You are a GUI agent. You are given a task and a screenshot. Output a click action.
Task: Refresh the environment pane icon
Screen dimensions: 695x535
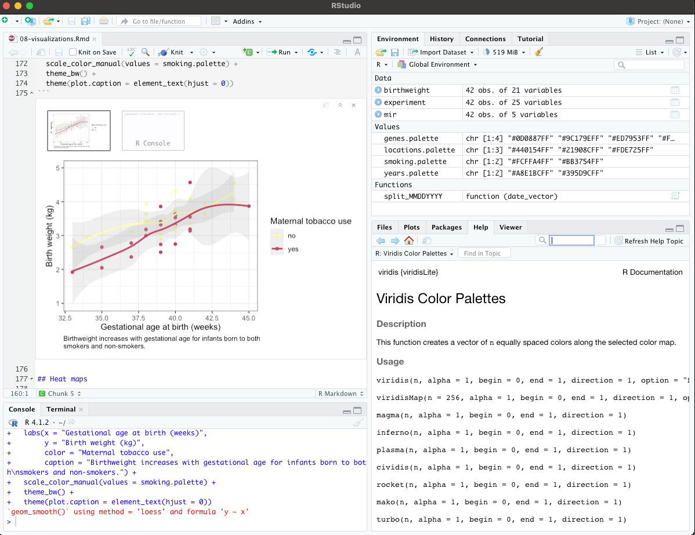[x=676, y=52]
